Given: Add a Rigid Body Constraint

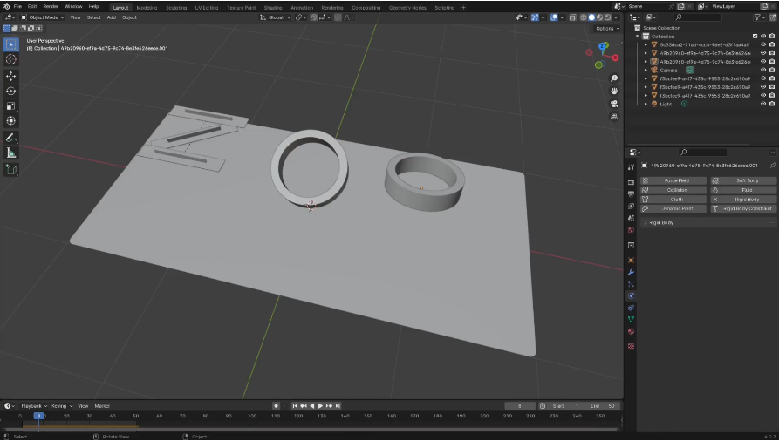Looking at the screenshot, I should pyautogui.click(x=743, y=209).
